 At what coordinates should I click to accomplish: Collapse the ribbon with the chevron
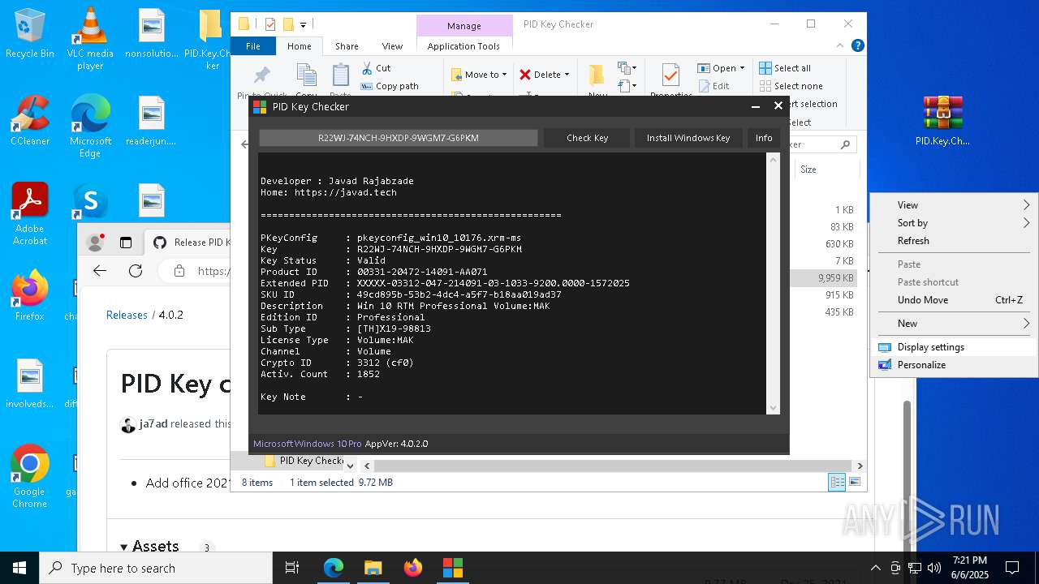tap(841, 46)
